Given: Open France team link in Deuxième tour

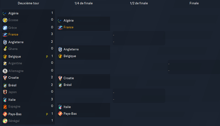Looking at the screenshot, I should 13,34.
